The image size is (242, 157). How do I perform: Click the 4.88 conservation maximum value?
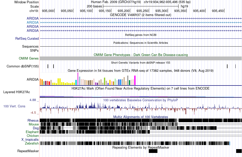click(33, 100)
